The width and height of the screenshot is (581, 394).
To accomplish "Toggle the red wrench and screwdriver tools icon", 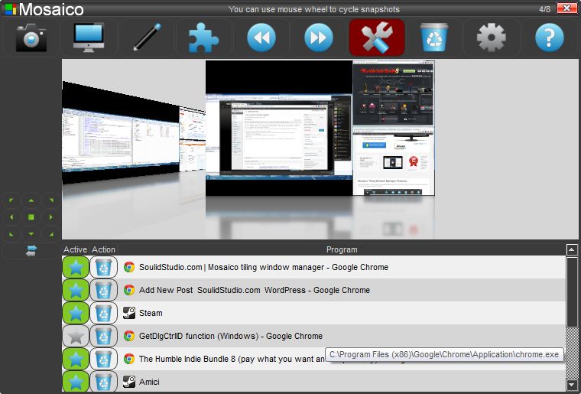I will [x=376, y=37].
